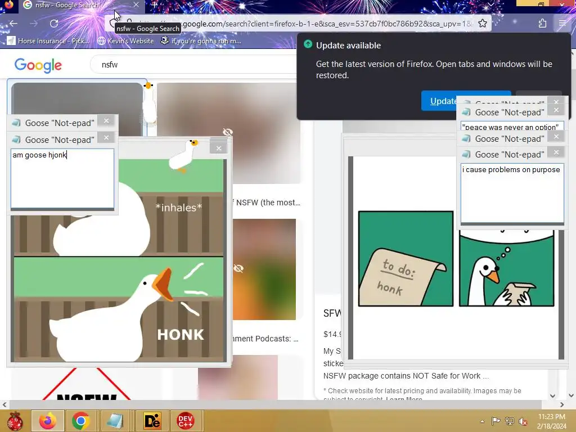Click the Google logo
576x432 pixels.
[38, 65]
